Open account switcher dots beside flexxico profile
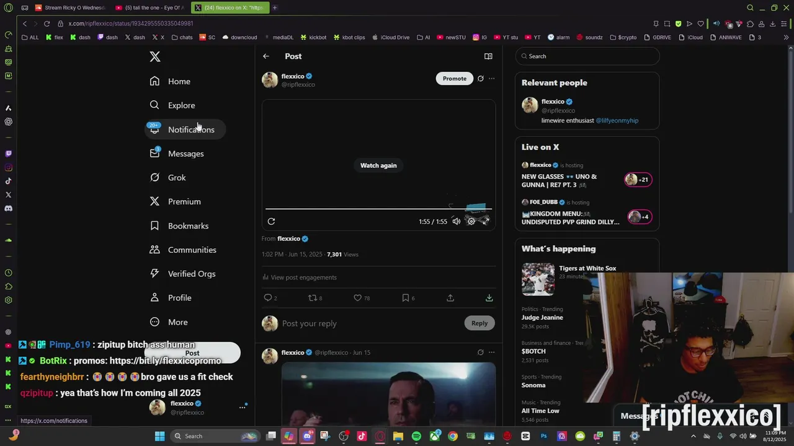794x446 pixels. pyautogui.click(x=243, y=408)
